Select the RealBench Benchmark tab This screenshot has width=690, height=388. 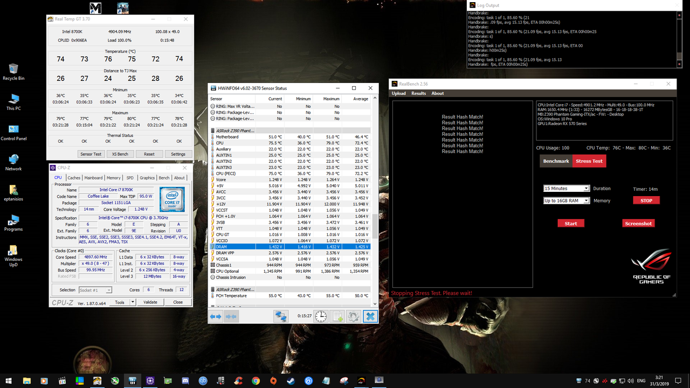coord(556,161)
